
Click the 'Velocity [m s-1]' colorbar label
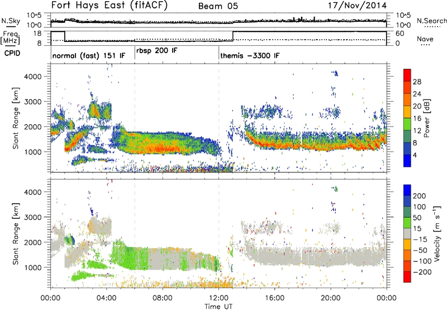[x=437, y=233]
